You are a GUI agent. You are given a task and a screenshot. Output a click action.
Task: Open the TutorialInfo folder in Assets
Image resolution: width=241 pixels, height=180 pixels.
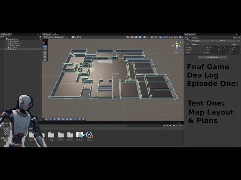tap(61, 136)
